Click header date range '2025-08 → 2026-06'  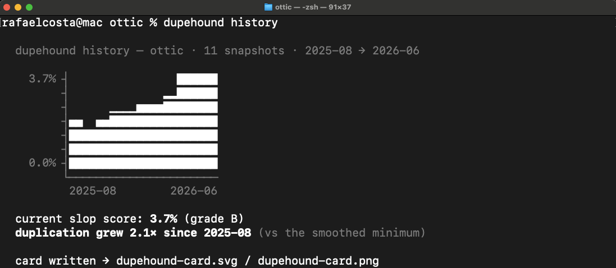pos(362,50)
